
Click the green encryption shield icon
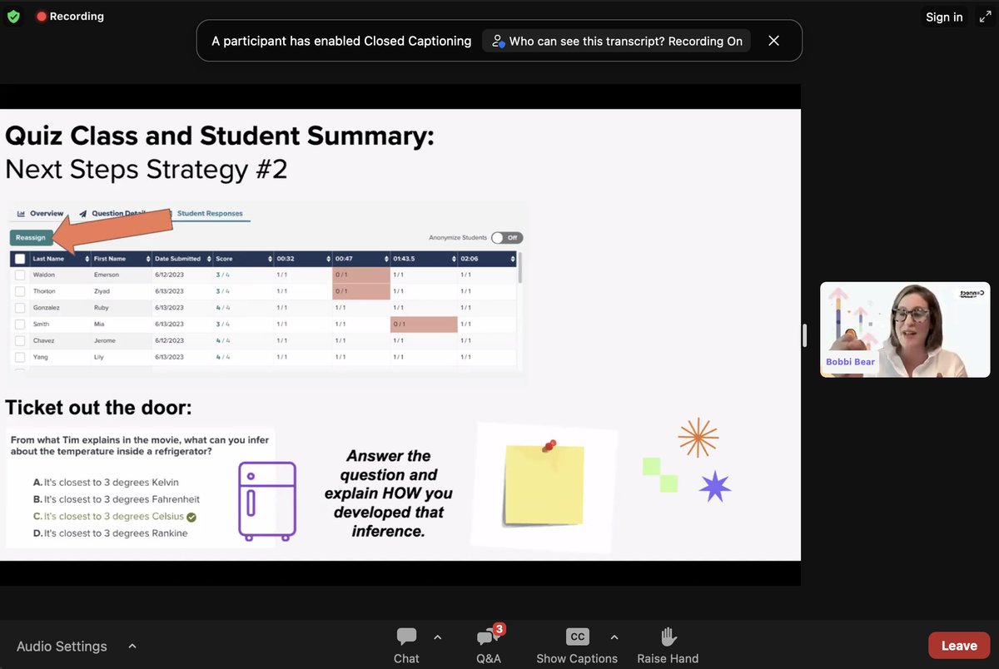[12, 16]
